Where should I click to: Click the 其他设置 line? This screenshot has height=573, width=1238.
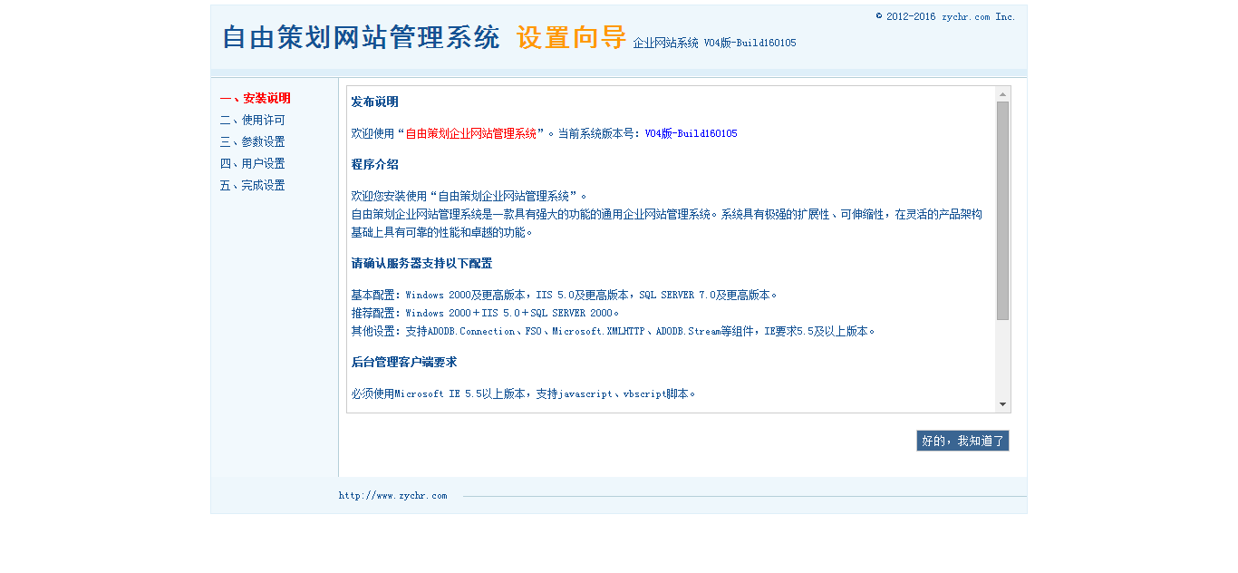(614, 331)
